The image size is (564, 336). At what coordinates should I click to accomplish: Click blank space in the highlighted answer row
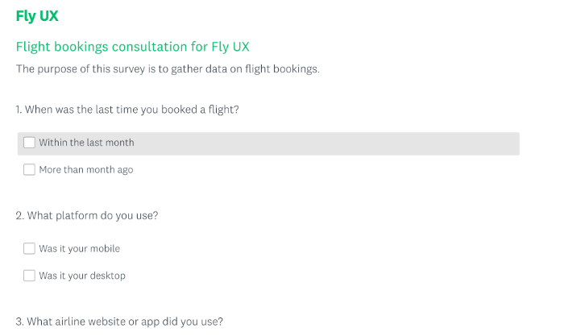click(x=324, y=143)
